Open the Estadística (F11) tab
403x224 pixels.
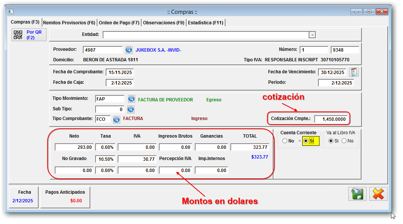[206, 22]
